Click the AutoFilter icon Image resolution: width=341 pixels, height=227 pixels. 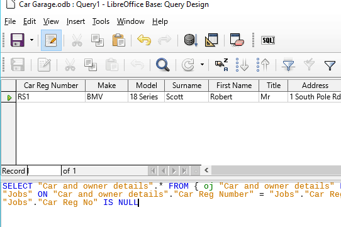(288, 65)
